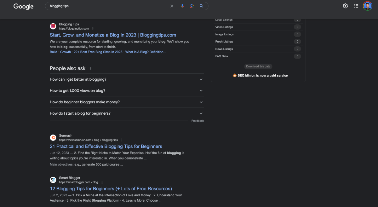
Task: Click 'SEO Minion is now a paid service' link
Action: point(263,76)
